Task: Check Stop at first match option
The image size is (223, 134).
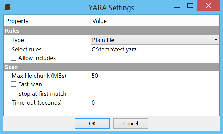Action: pyautogui.click(x=13, y=94)
